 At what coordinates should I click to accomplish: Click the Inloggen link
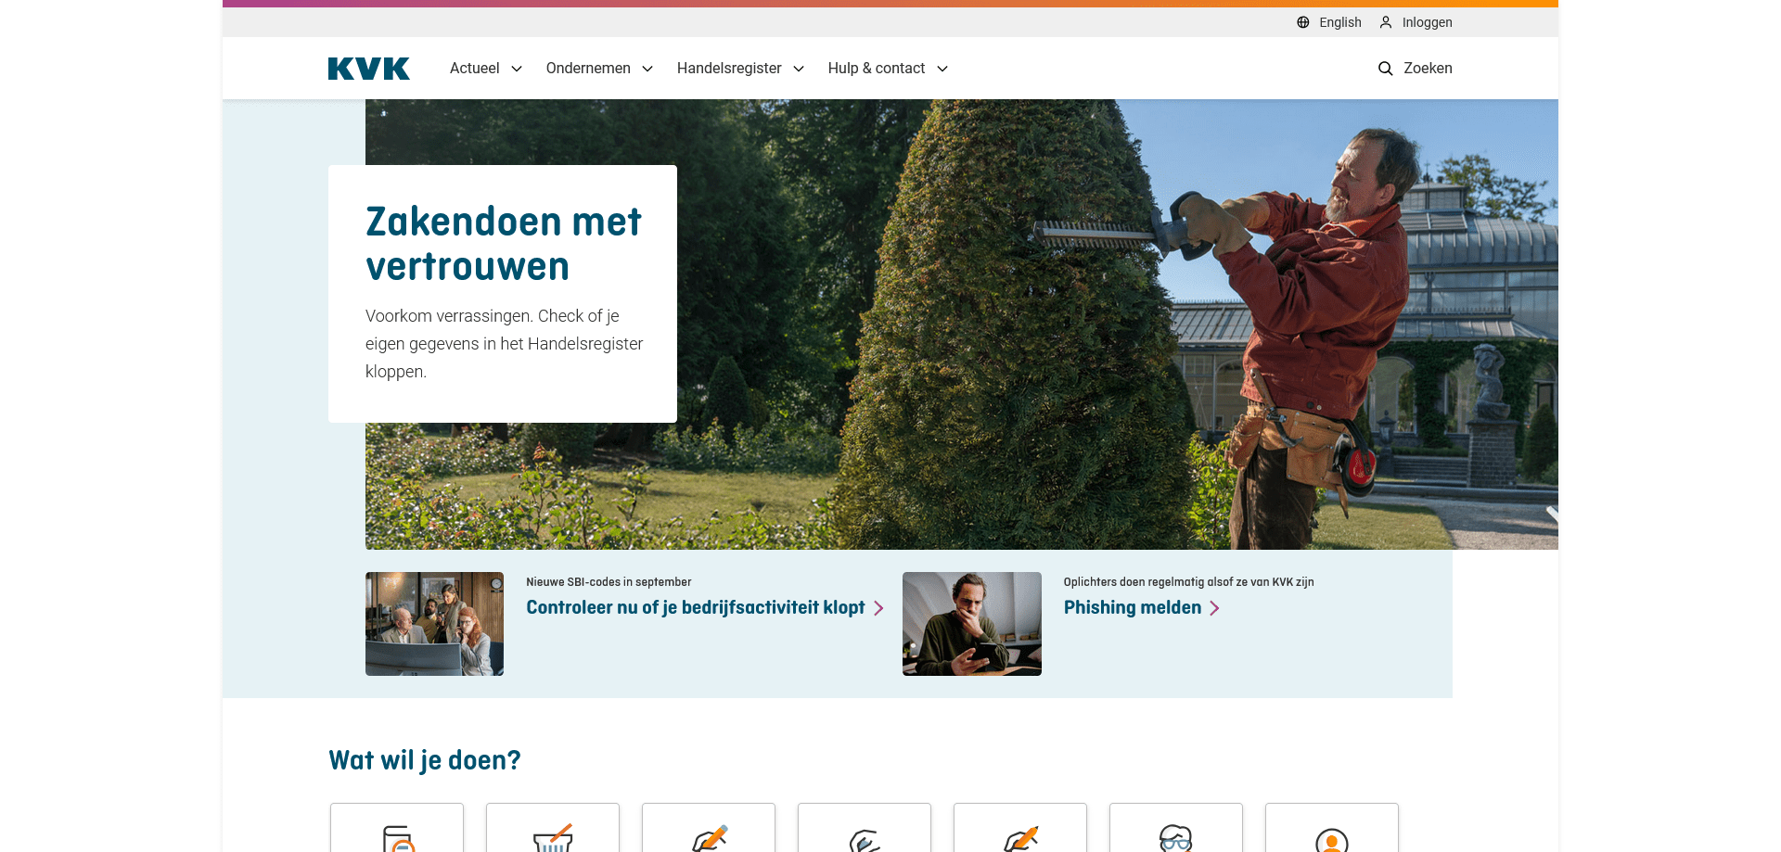point(1416,22)
